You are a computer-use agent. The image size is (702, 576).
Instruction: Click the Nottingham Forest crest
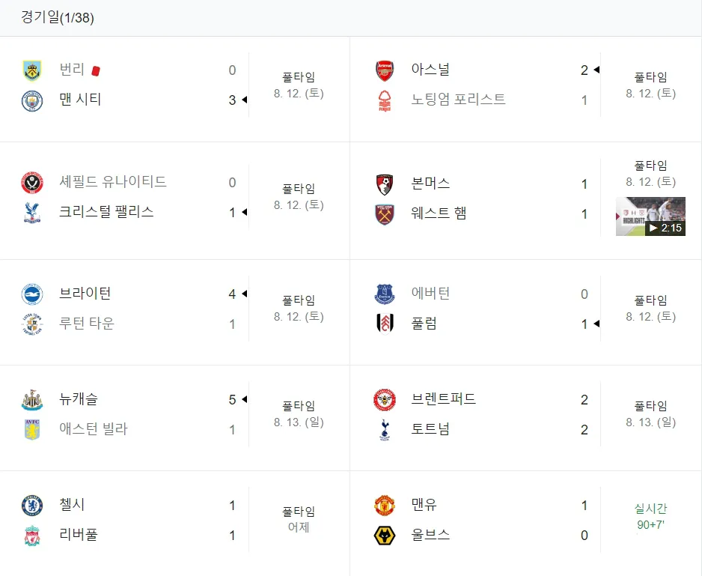pos(385,100)
